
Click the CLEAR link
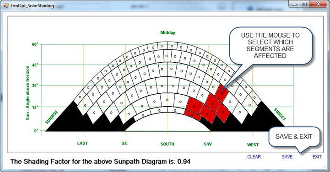coord(254,157)
